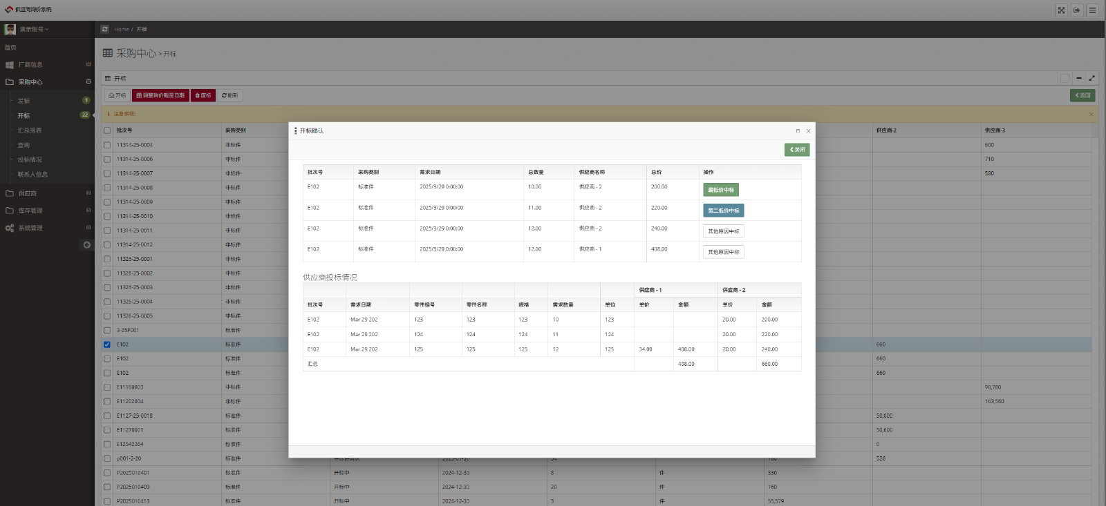This screenshot has height=506, width=1106.
Task: Click the blue 第二低价中标 button
Action: [723, 211]
